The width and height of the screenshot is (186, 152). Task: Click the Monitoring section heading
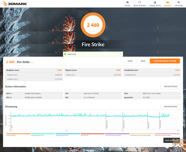[11, 106]
